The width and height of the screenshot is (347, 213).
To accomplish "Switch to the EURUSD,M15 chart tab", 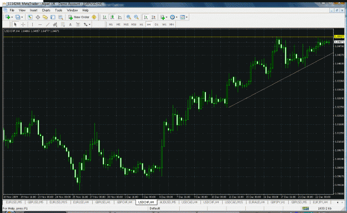I will tap(58, 202).
